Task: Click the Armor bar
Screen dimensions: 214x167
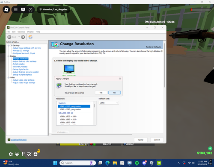Action: 139,144
